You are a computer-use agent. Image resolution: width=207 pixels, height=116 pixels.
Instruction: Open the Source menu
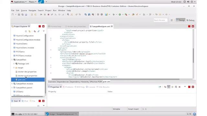tap(24, 10)
